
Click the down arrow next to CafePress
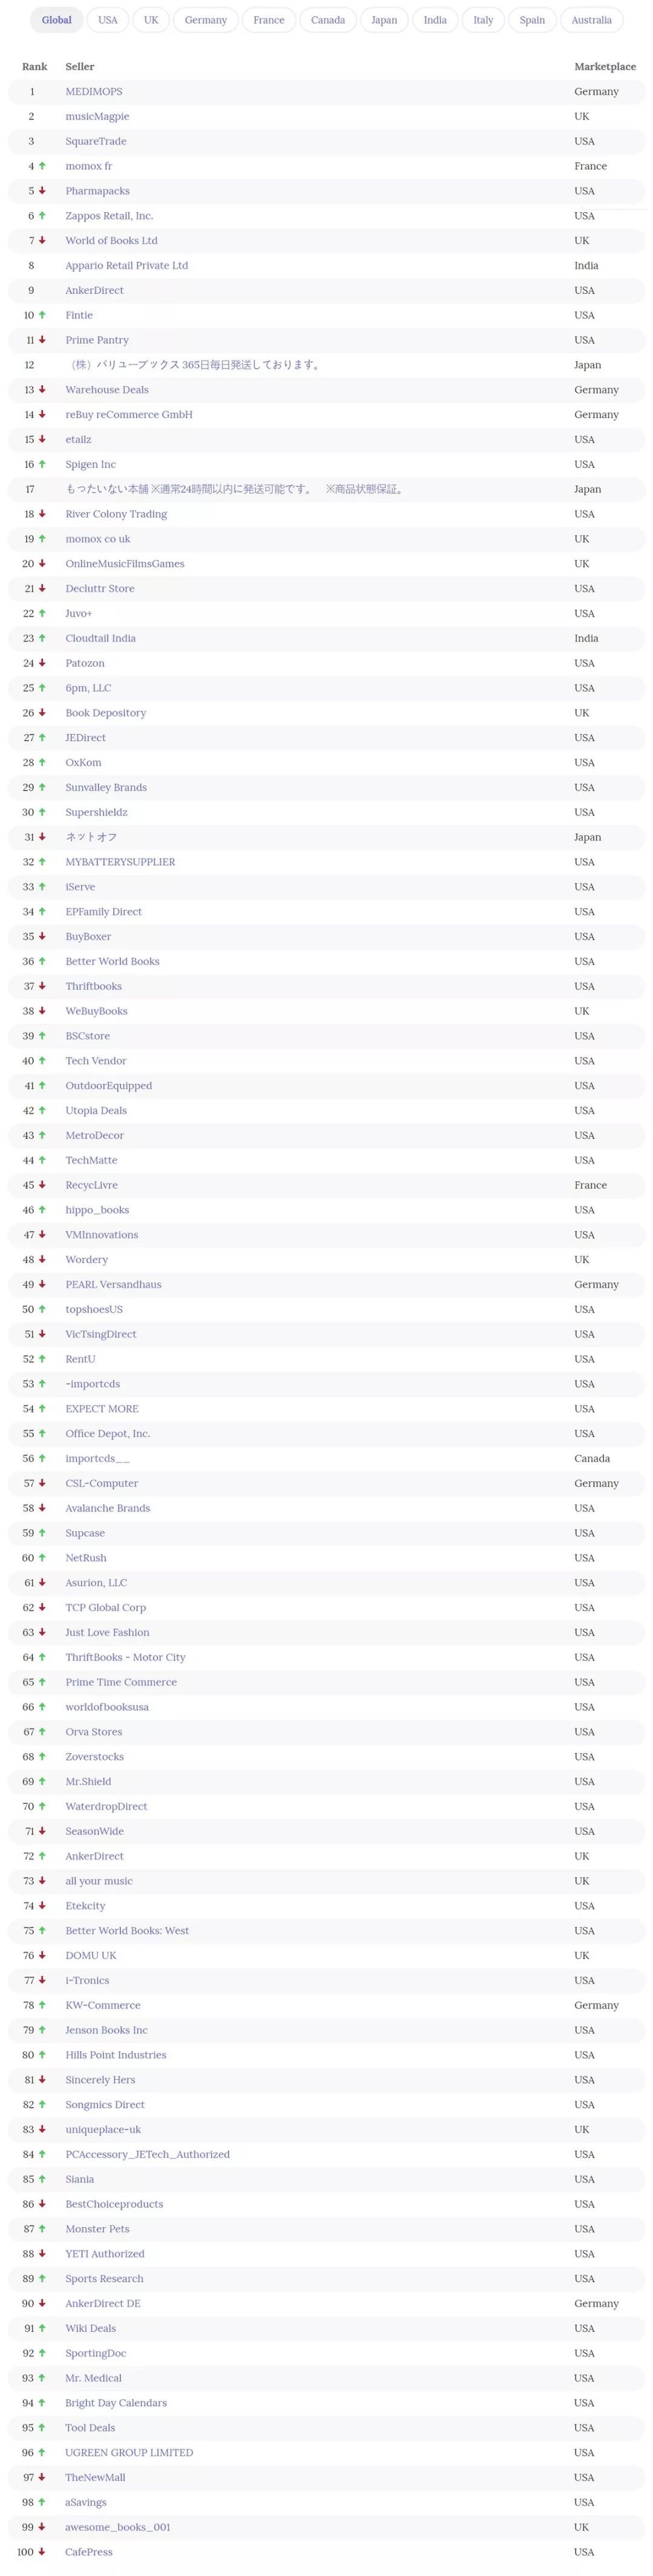tap(42, 2552)
